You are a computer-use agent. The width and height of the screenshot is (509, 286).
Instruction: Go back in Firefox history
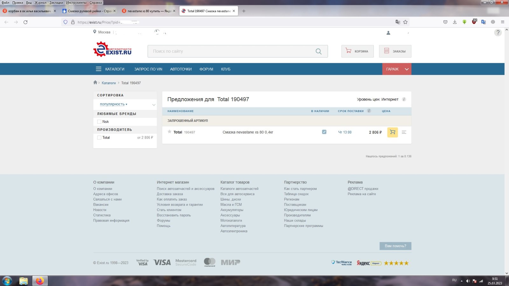point(6,22)
